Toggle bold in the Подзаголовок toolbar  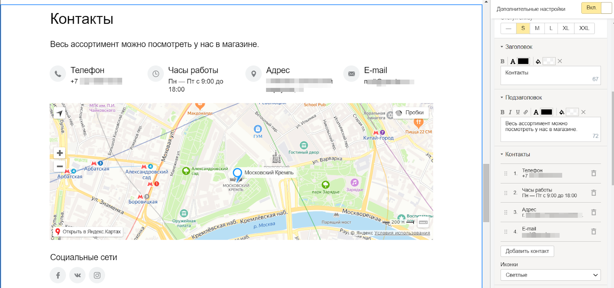tap(503, 112)
